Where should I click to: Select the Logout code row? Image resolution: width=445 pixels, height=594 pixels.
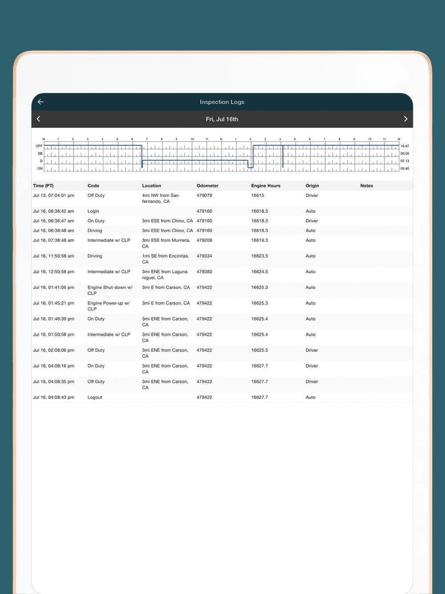tap(222, 397)
